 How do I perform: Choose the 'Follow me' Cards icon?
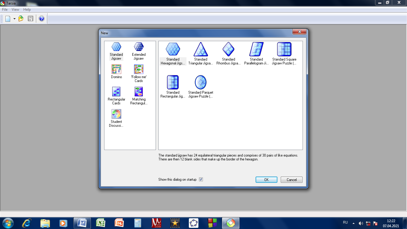point(139,69)
